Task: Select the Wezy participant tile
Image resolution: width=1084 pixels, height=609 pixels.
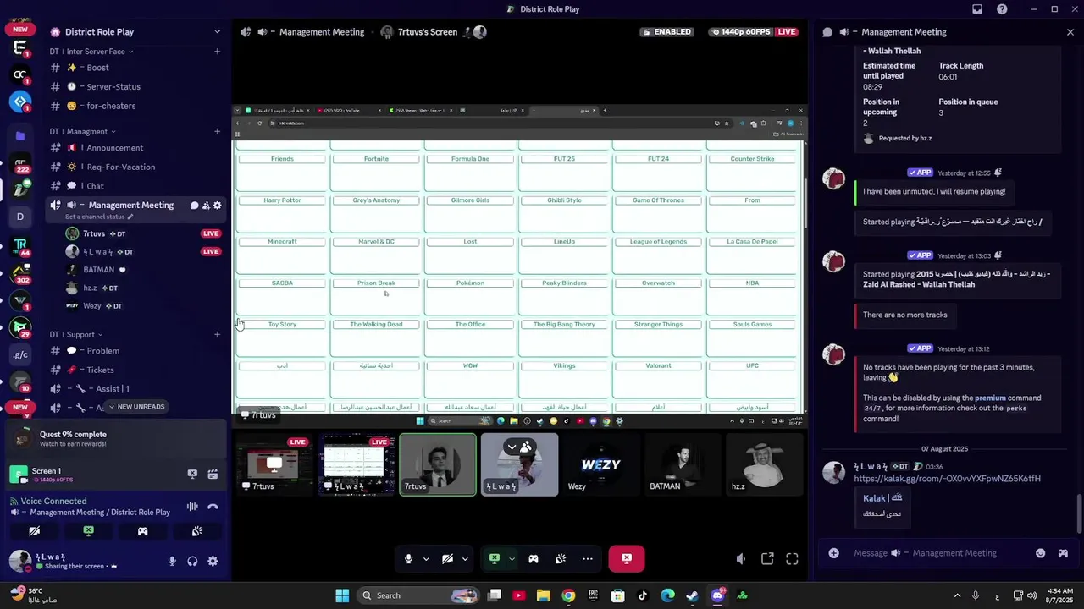Action: tap(601, 464)
